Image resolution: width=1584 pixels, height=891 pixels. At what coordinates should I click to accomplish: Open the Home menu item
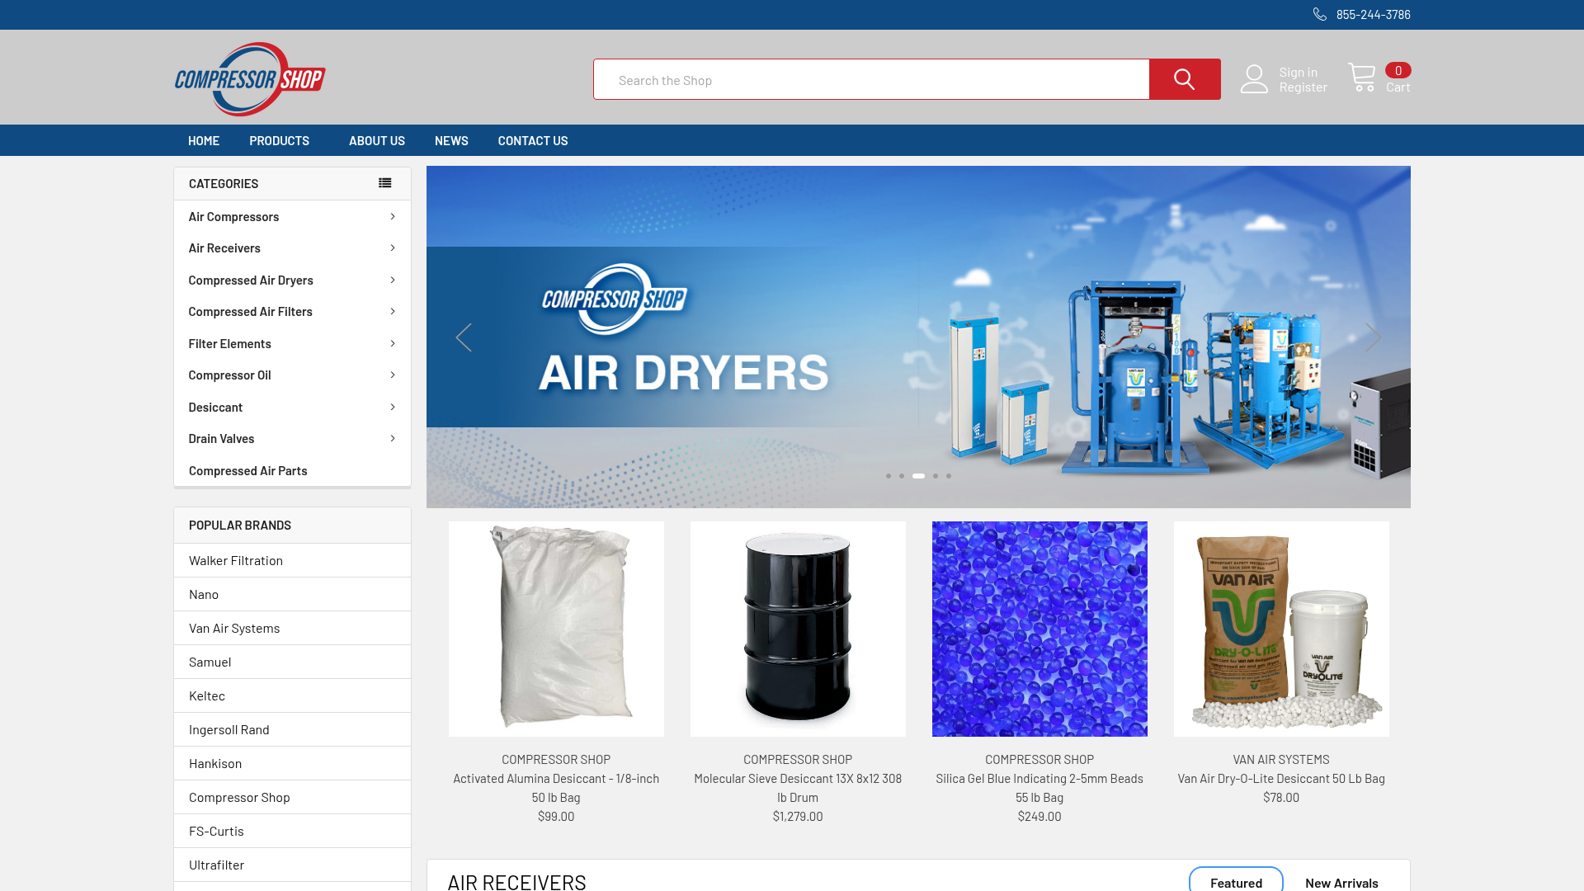[x=204, y=140]
